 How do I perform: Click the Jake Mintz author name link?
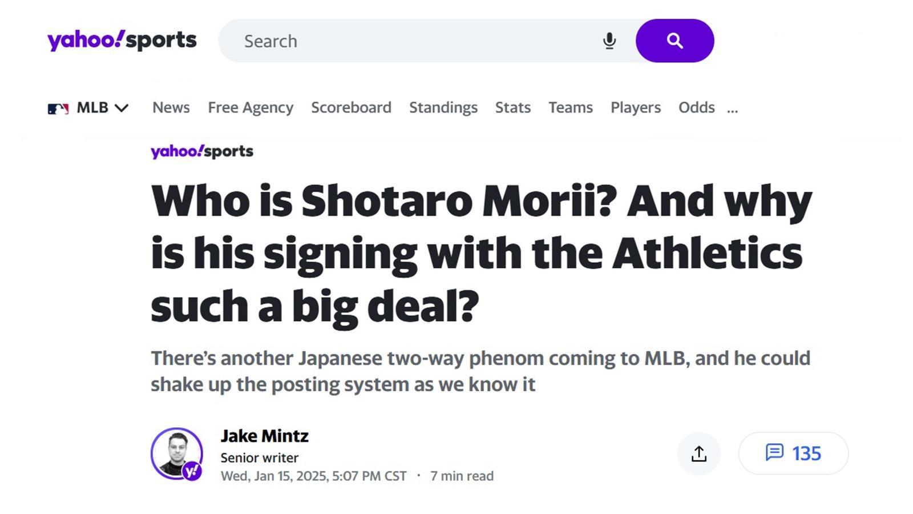click(x=265, y=436)
